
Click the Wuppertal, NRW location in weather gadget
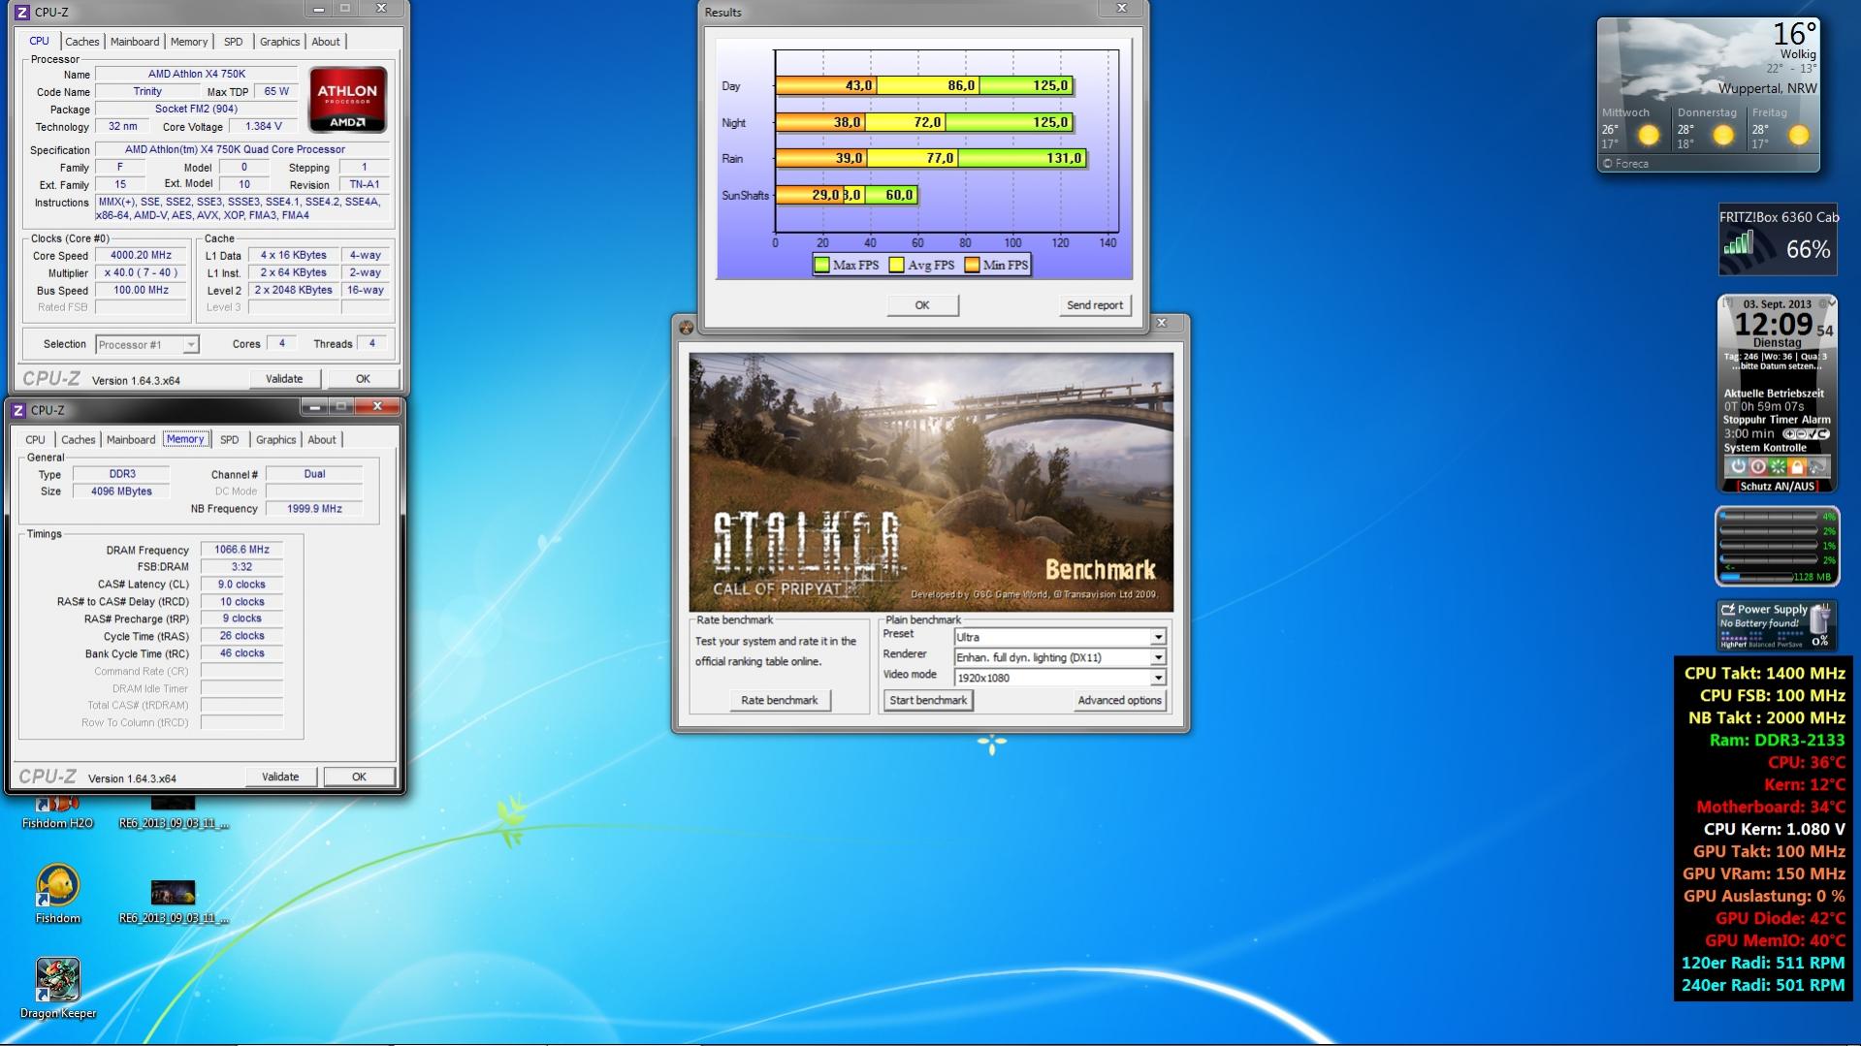1768,88
